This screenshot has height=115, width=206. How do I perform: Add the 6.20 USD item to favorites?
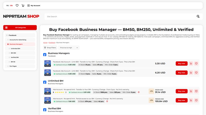196,73
